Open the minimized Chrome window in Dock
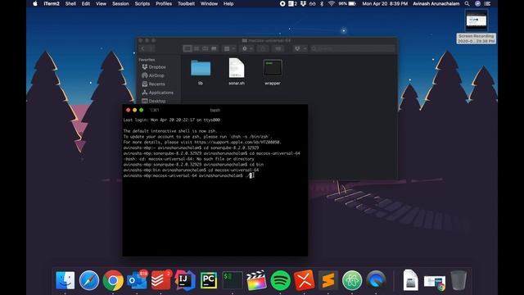This screenshot has width=524, height=295. [x=435, y=283]
